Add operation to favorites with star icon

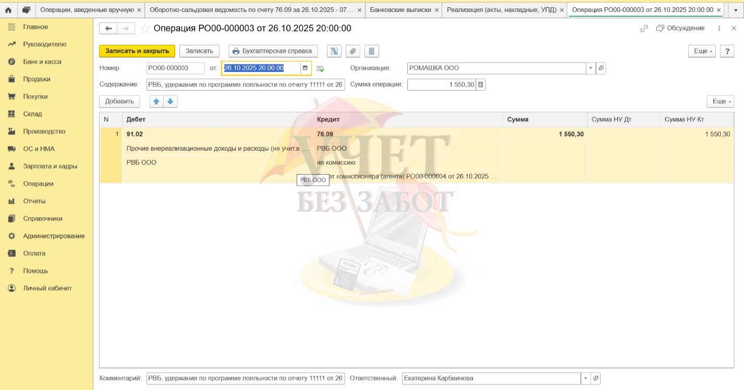pyautogui.click(x=145, y=29)
